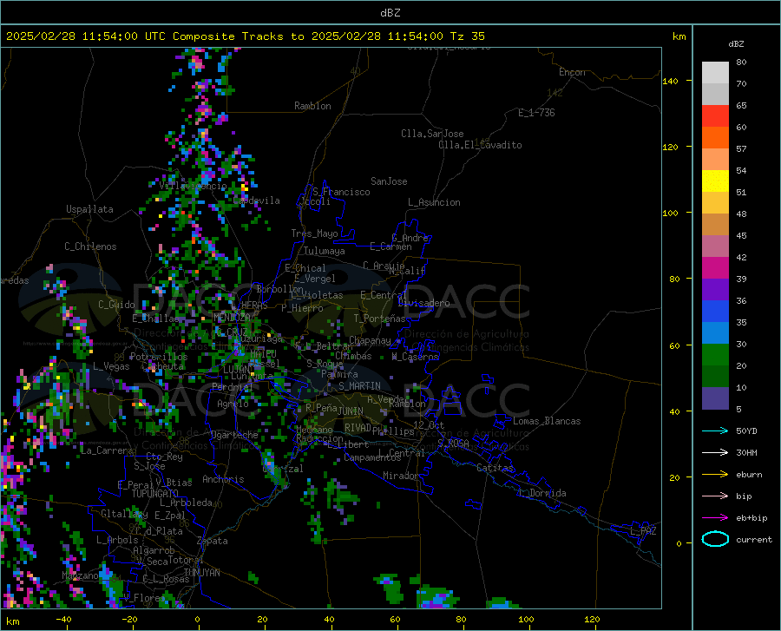Click the white 30HM arrow legend icon
Viewport: 781px width, 631px height.
(715, 452)
